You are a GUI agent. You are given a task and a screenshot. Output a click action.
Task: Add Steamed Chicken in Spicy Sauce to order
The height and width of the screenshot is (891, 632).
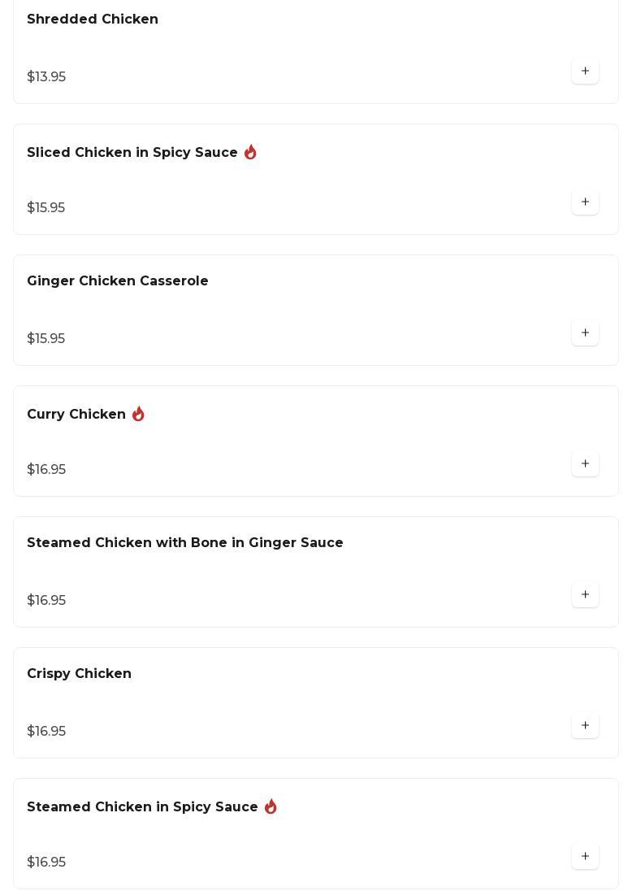pos(585,857)
